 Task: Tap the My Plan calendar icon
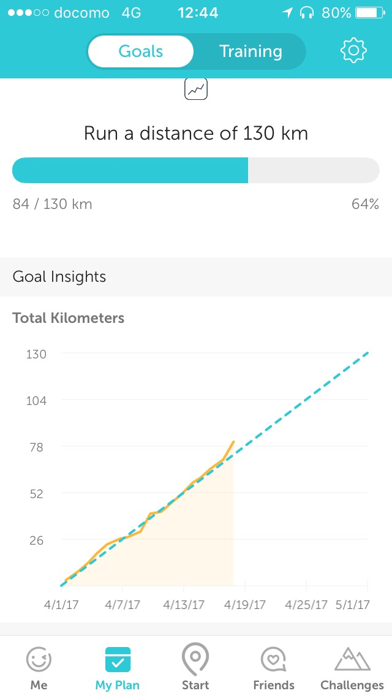[x=118, y=660]
